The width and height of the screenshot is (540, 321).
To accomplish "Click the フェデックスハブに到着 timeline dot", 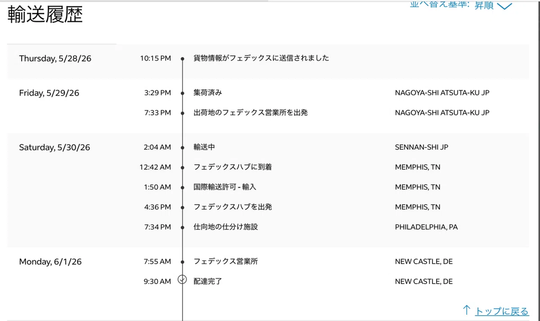I will tap(182, 167).
